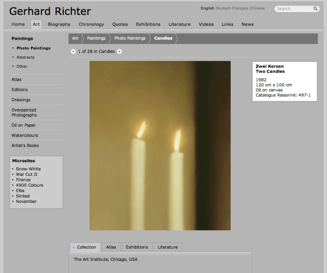Open the 4900 Colours microsite
This screenshot has width=327, height=273.
29,185
